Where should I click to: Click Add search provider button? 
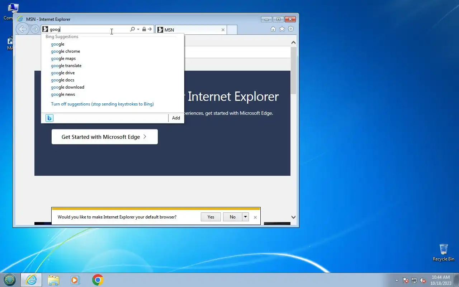(176, 118)
